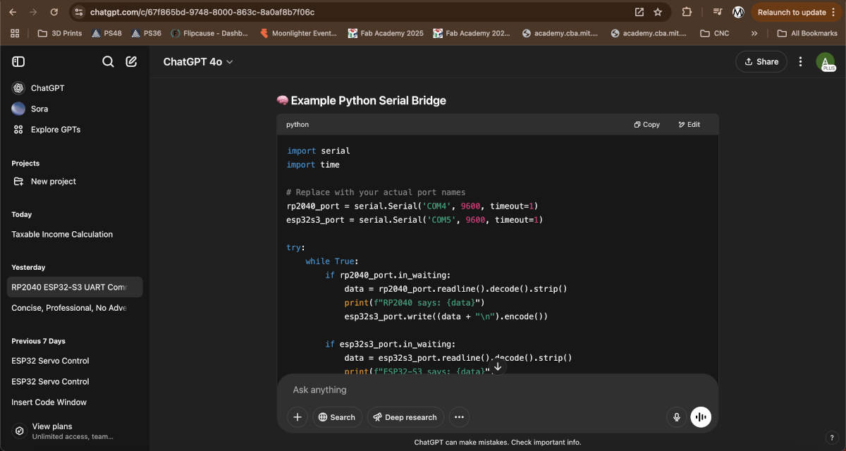Start voice mode with the waveform button

coord(701,417)
